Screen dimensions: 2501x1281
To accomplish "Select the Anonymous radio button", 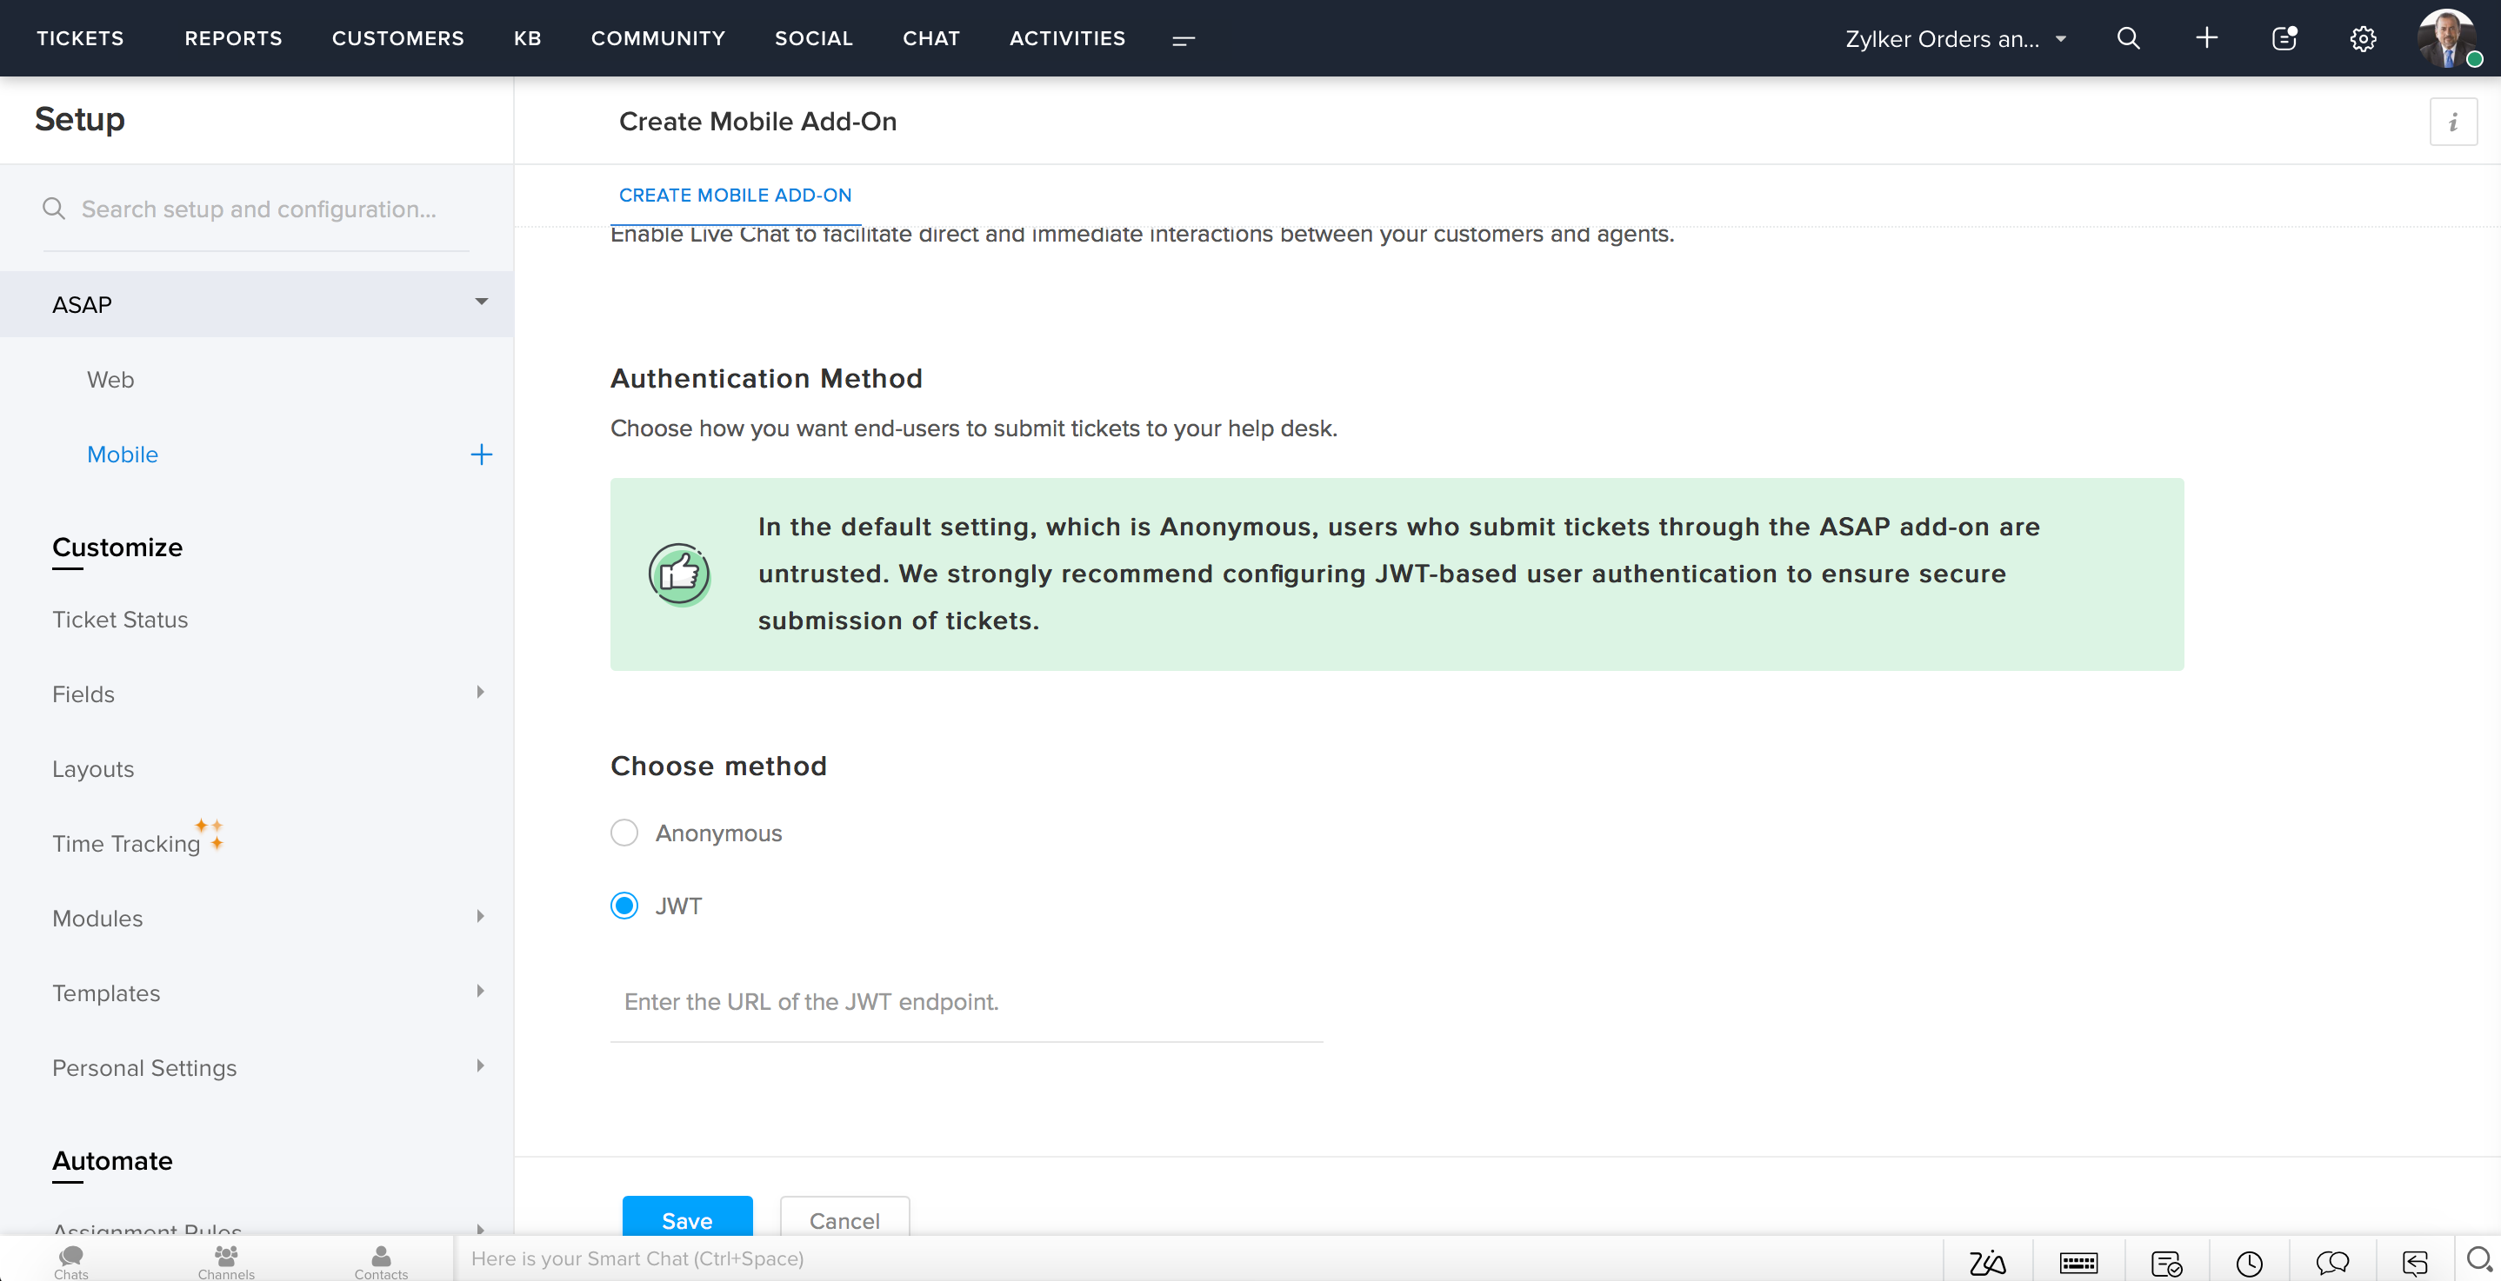I will [x=624, y=833].
